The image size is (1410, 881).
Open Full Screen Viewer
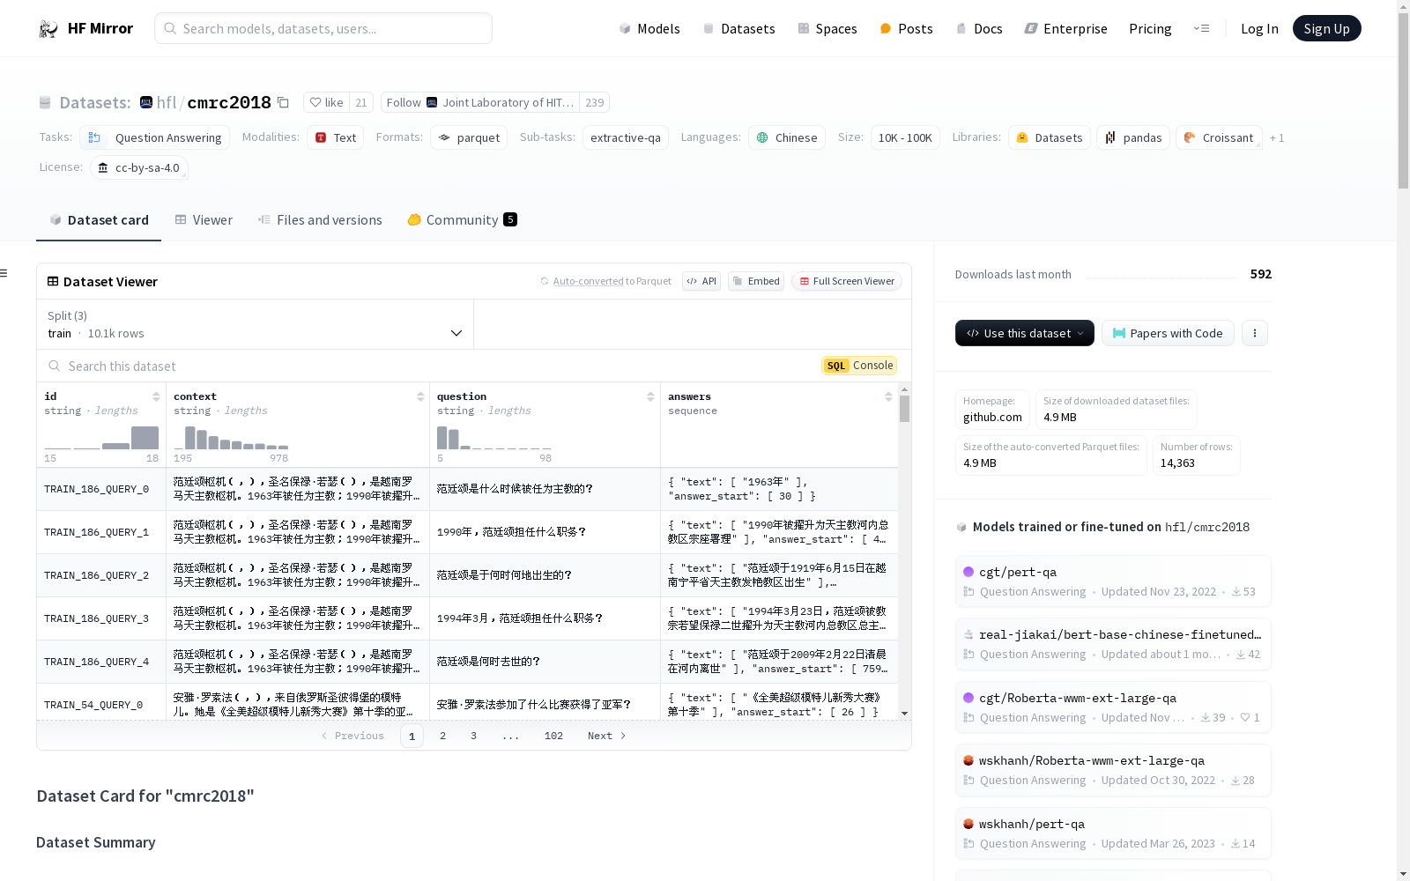847,281
